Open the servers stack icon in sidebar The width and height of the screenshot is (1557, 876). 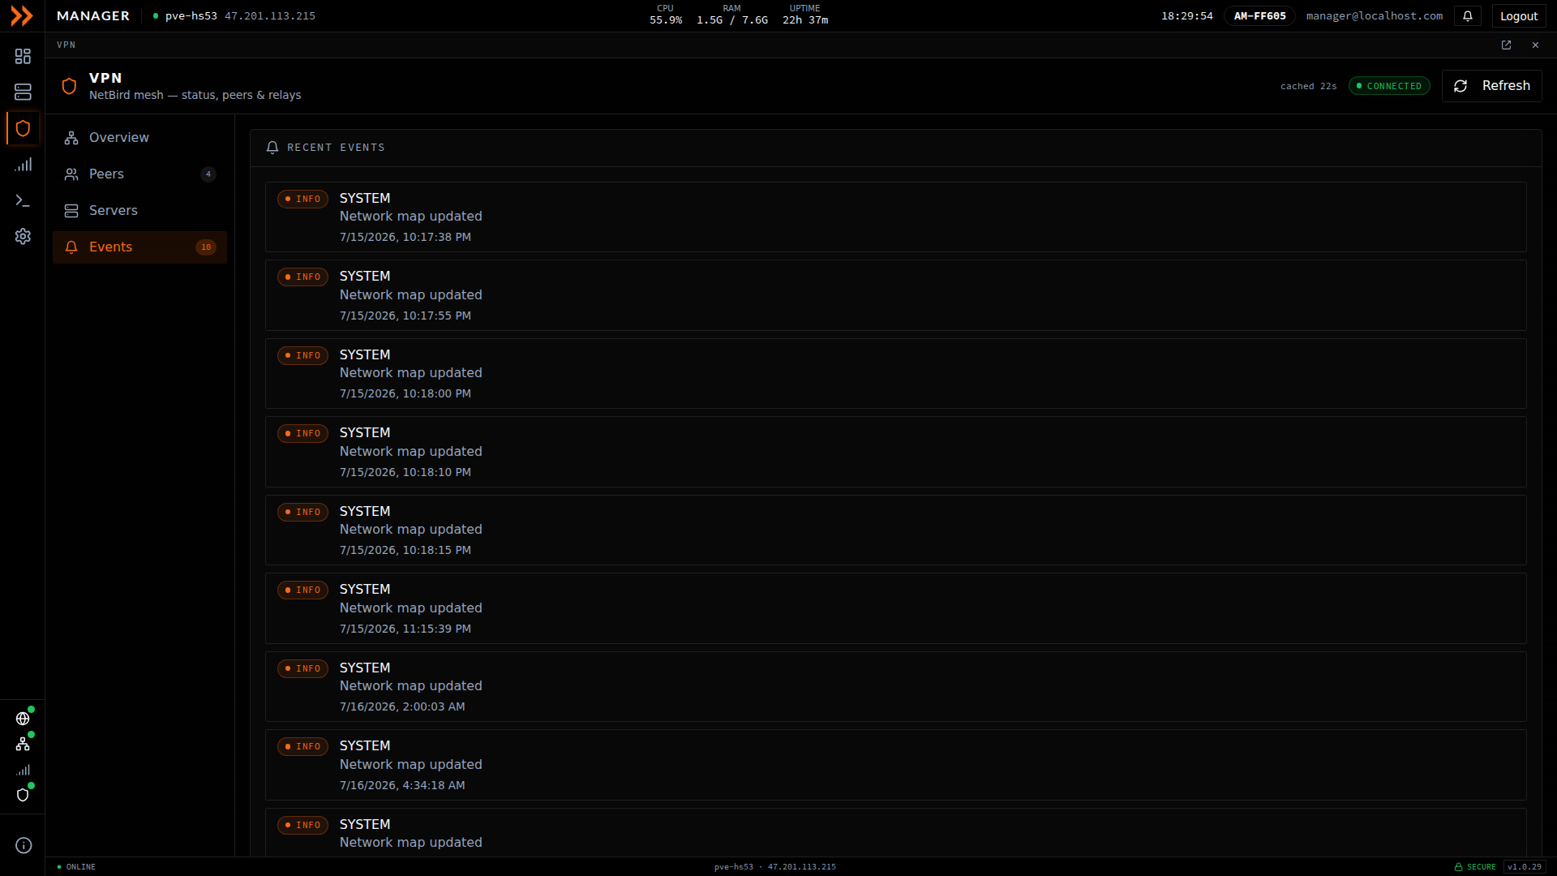point(23,92)
